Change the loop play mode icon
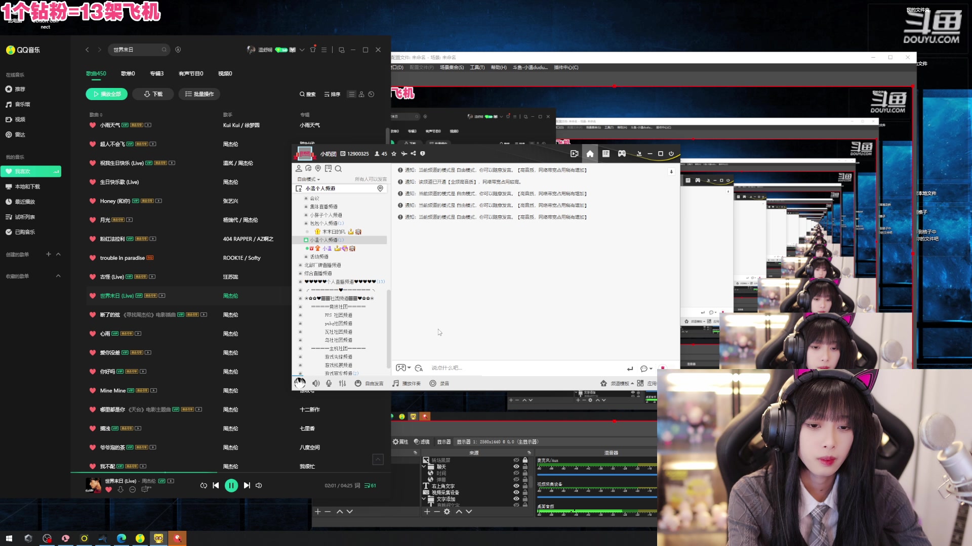Viewport: 972px width, 546px height. [x=204, y=485]
